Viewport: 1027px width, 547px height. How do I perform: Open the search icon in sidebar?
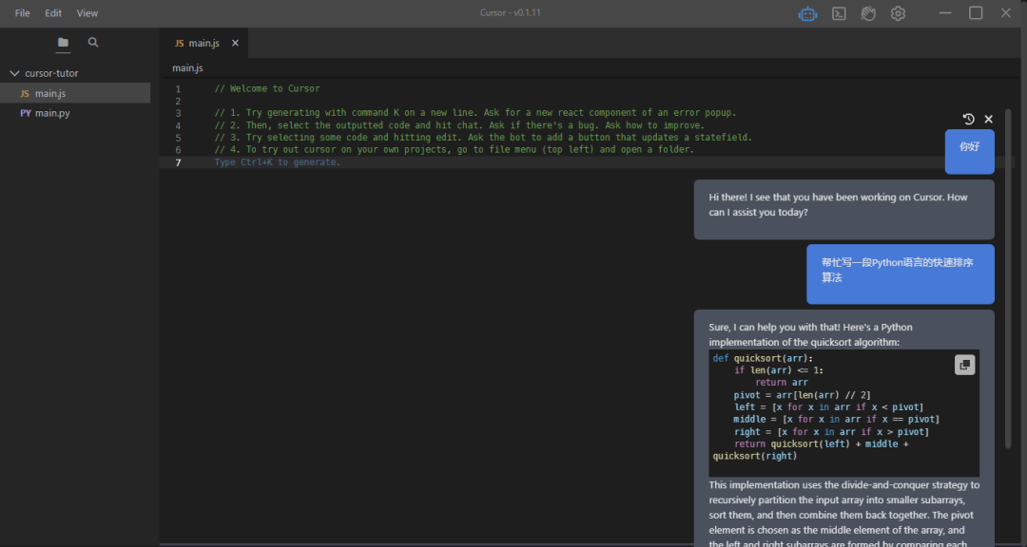pos(93,43)
